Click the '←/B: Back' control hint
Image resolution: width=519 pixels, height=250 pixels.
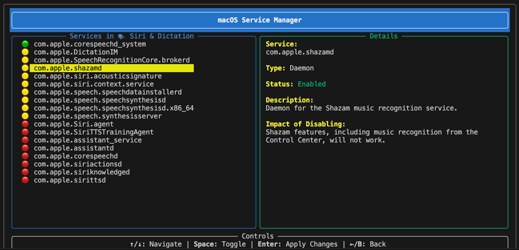point(368,244)
